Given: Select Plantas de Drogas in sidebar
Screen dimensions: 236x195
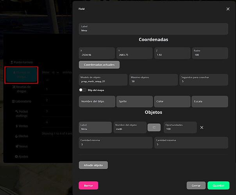Looking at the screenshot, I should click(x=21, y=74).
